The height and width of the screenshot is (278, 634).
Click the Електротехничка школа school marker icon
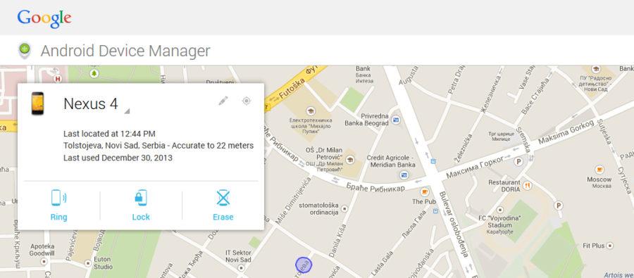click(x=311, y=110)
